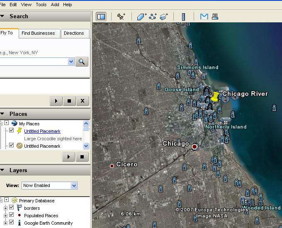Open the Help menu
The image size is (282, 228).
pyautogui.click(x=68, y=5)
